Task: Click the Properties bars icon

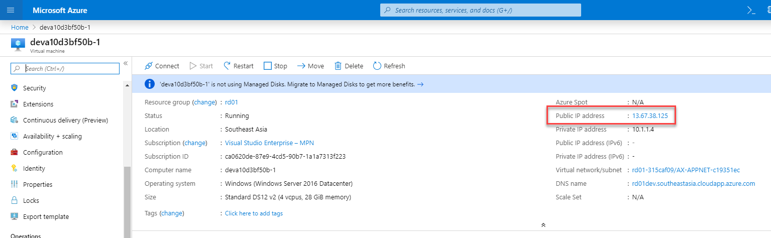Action: pos(14,184)
